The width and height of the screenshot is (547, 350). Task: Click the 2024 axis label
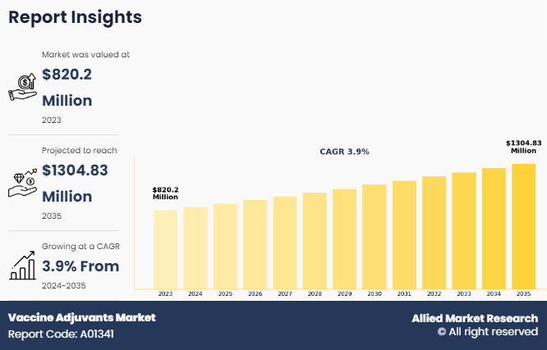pos(195,293)
